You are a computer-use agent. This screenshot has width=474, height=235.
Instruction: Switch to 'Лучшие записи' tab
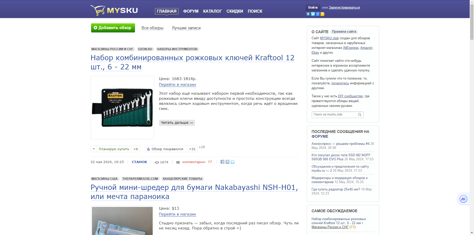point(186,28)
